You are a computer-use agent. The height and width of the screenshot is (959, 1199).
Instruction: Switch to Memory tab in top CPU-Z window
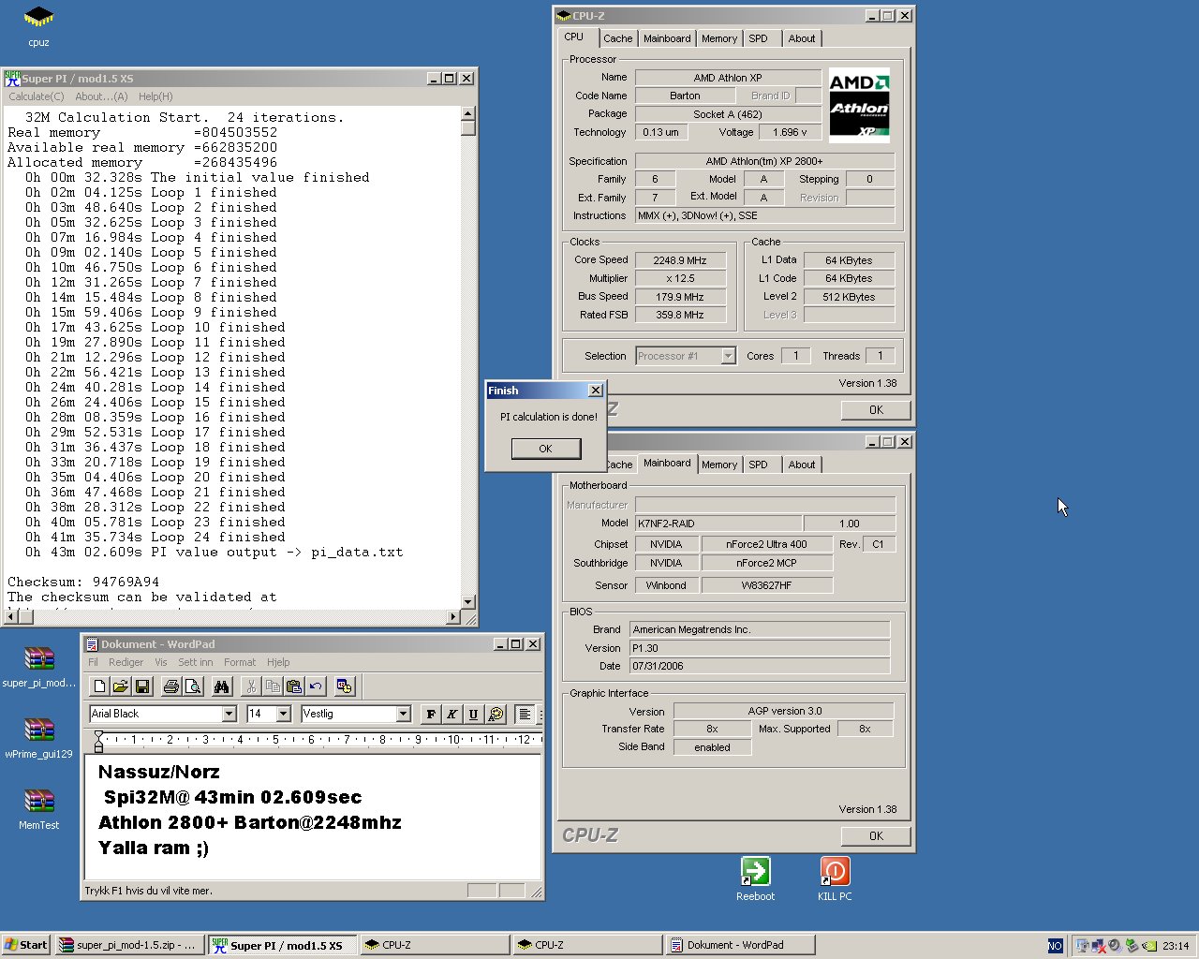(x=719, y=38)
